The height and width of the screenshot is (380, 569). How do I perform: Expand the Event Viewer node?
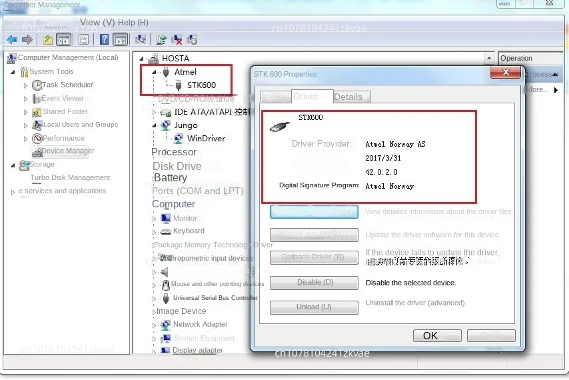(25, 99)
